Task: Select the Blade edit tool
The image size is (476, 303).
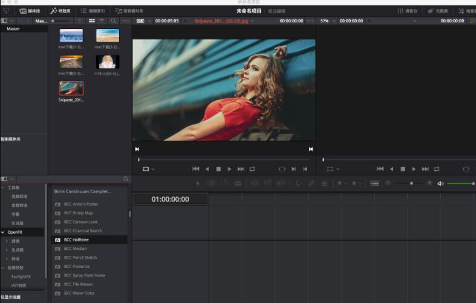Action: (238, 183)
